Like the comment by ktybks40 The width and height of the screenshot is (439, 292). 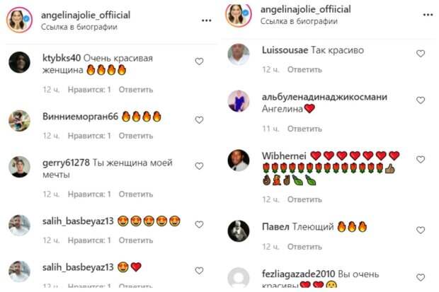[x=199, y=62]
